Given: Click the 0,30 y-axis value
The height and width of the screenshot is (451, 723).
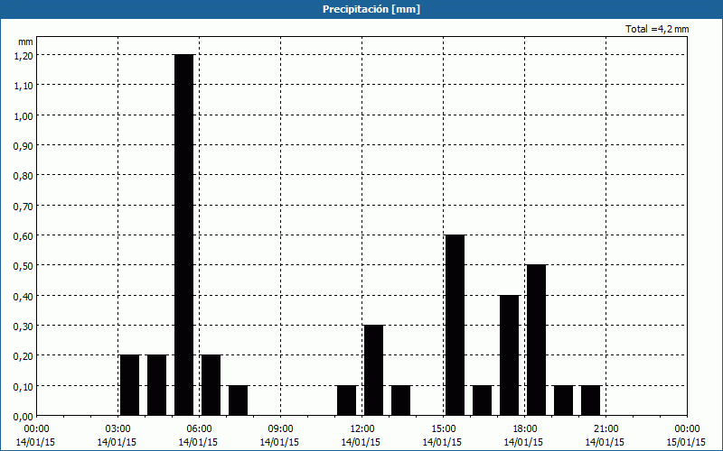Looking at the screenshot, I should [x=23, y=326].
